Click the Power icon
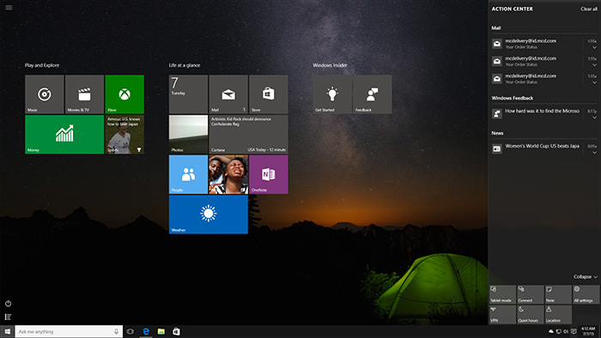Viewport: 601px width, 338px height. 8,304
